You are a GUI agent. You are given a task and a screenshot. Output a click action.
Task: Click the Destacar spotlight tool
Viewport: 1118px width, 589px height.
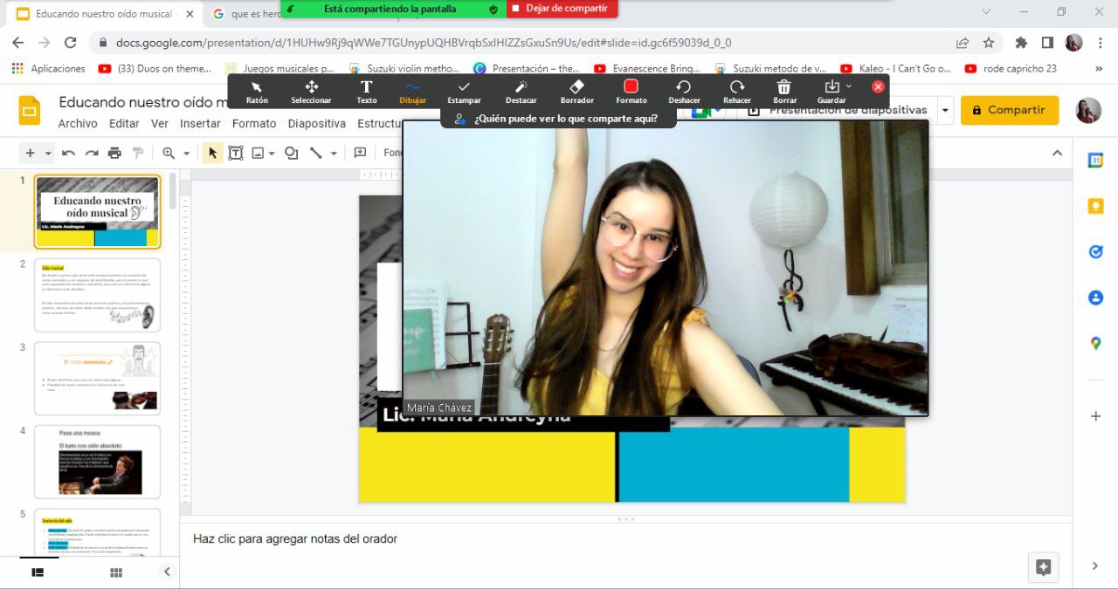(x=521, y=91)
